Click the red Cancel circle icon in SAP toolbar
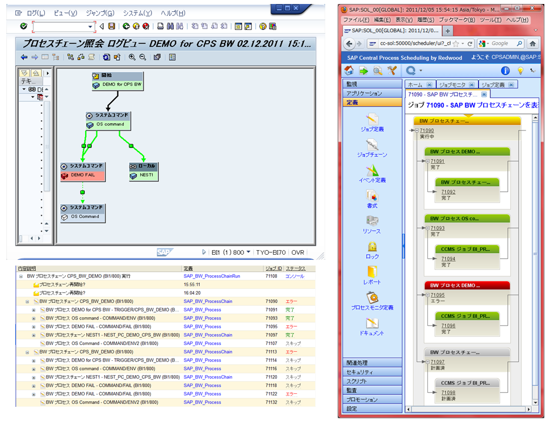 [146, 26]
